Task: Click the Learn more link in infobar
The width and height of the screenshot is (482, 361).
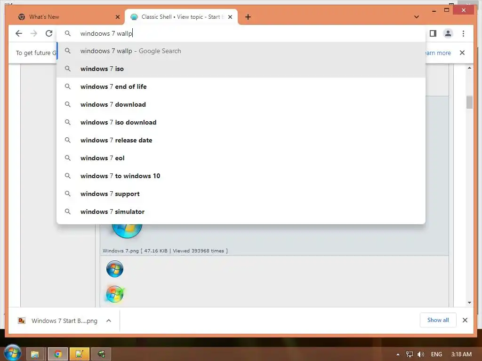Action: 438,53
